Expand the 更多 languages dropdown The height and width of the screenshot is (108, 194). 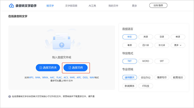(178, 45)
